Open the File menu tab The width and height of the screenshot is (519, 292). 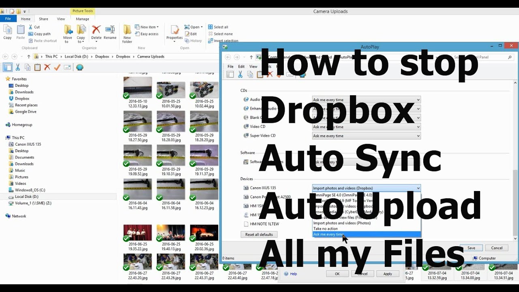click(x=8, y=19)
